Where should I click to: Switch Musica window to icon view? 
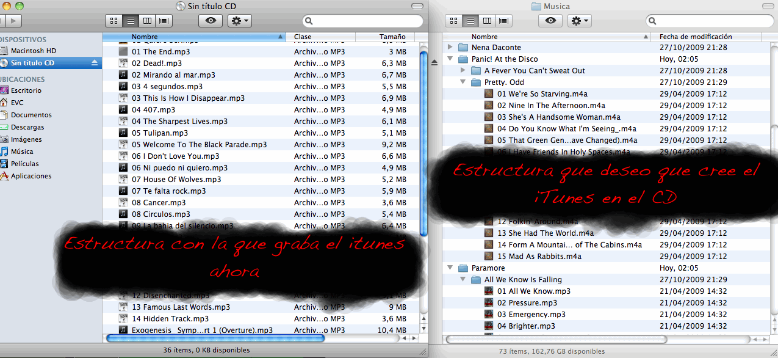(453, 21)
